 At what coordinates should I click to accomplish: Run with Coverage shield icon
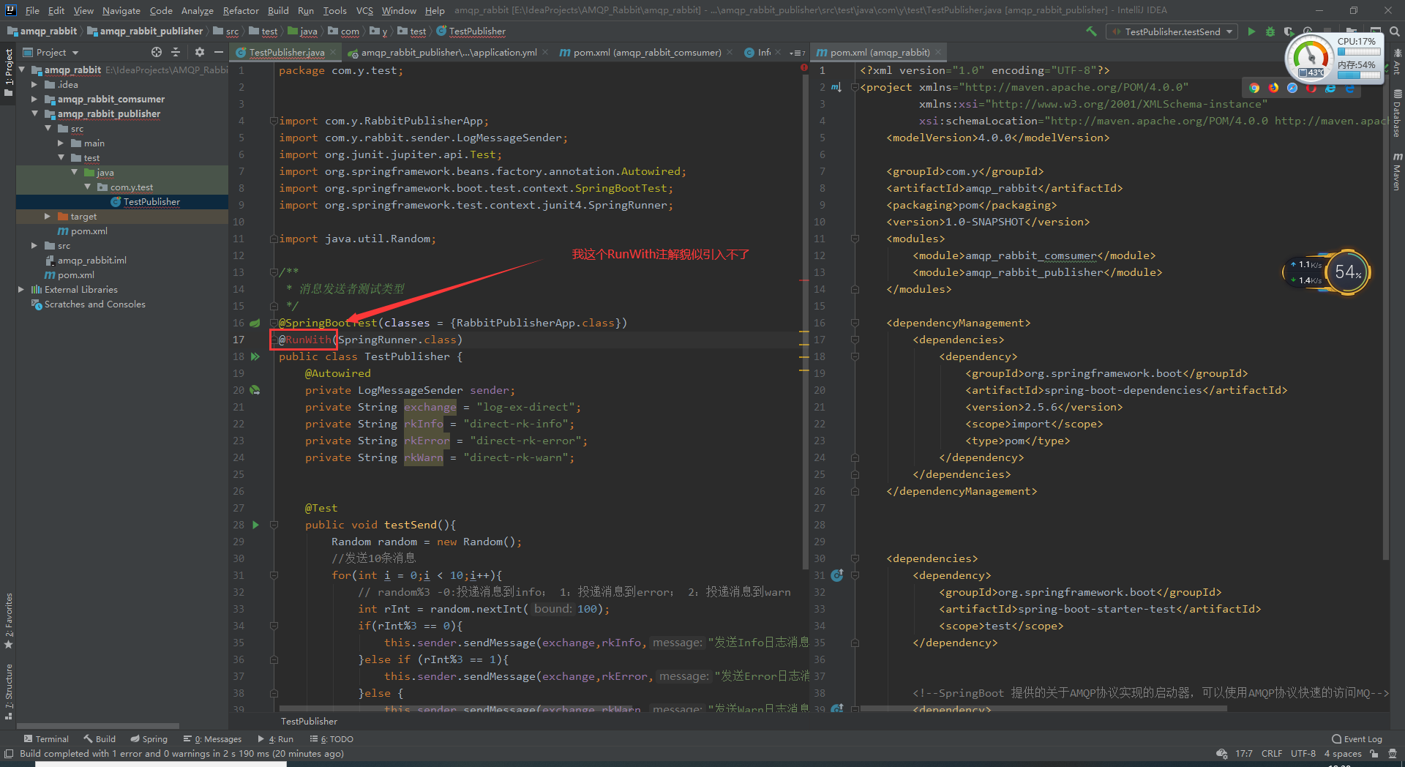pyautogui.click(x=1289, y=31)
